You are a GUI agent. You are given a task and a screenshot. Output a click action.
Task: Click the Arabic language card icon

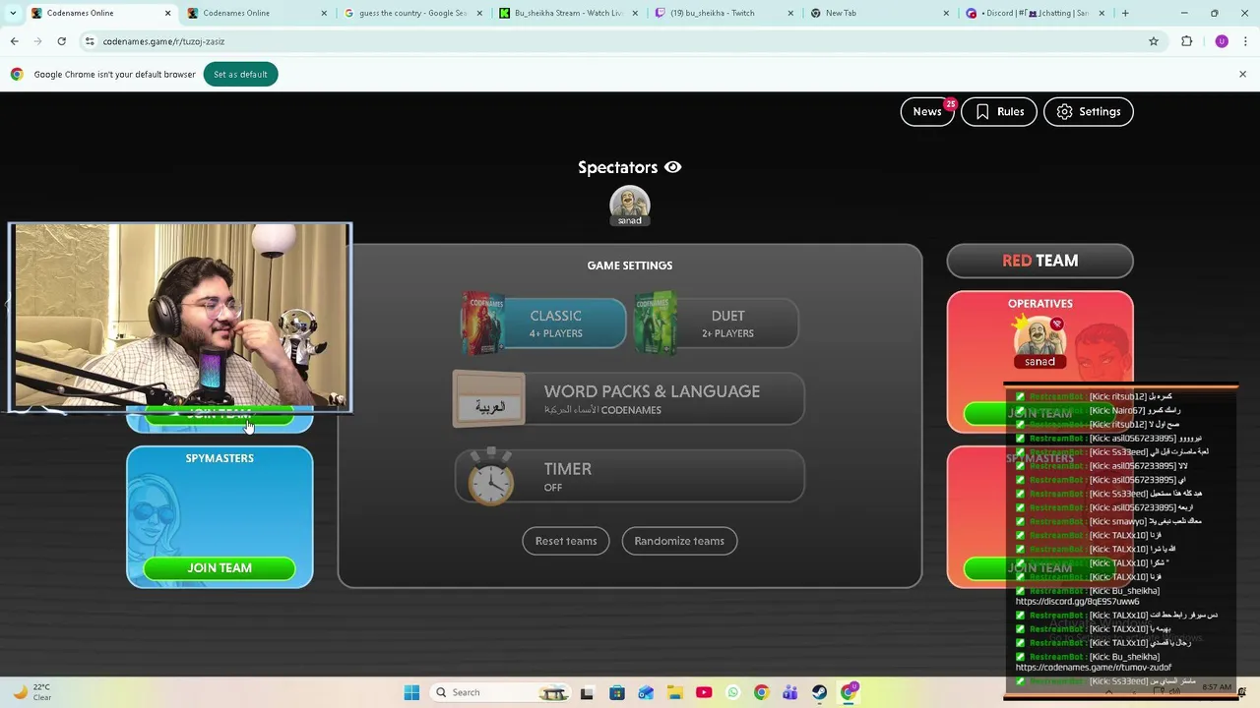tap(489, 399)
